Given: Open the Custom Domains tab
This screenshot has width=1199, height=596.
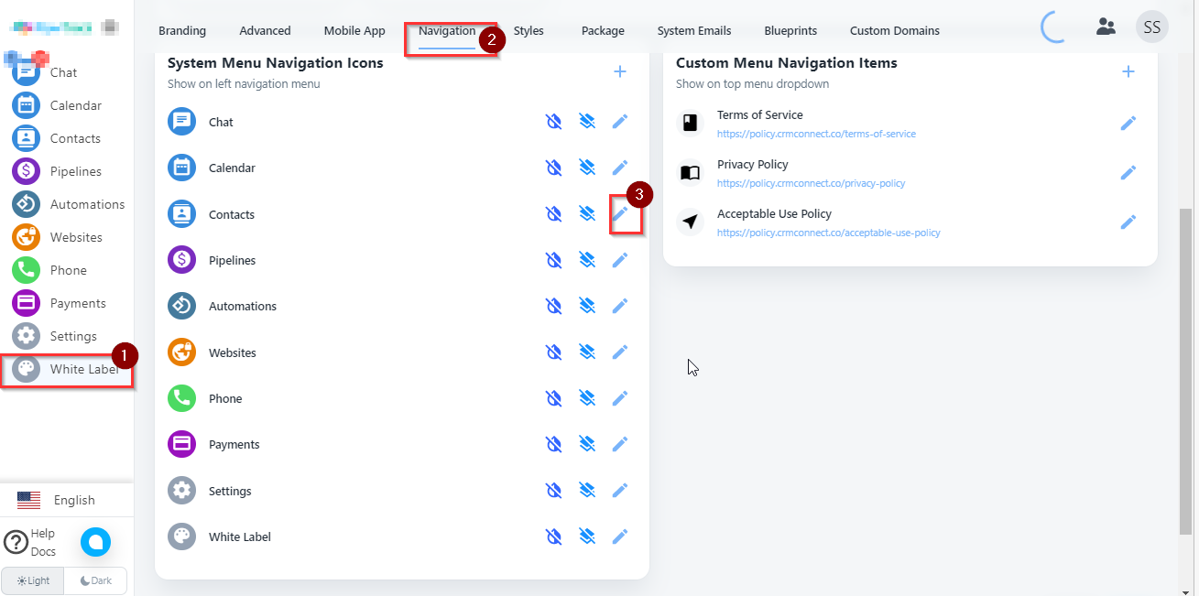Looking at the screenshot, I should tap(894, 30).
